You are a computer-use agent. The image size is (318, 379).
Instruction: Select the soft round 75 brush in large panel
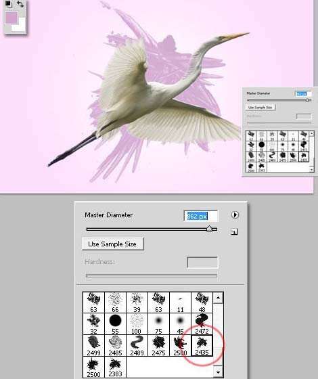coord(158,324)
